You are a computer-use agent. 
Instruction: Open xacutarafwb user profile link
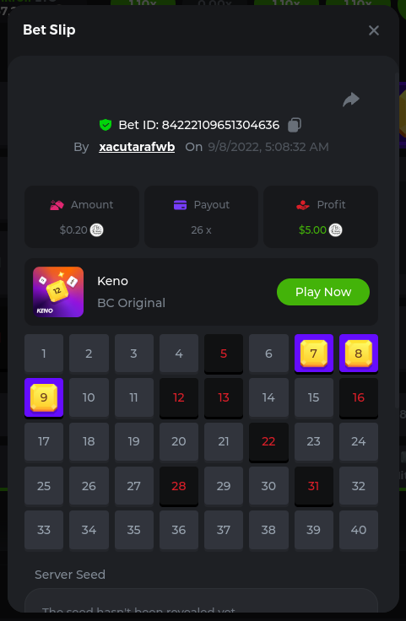point(137,147)
